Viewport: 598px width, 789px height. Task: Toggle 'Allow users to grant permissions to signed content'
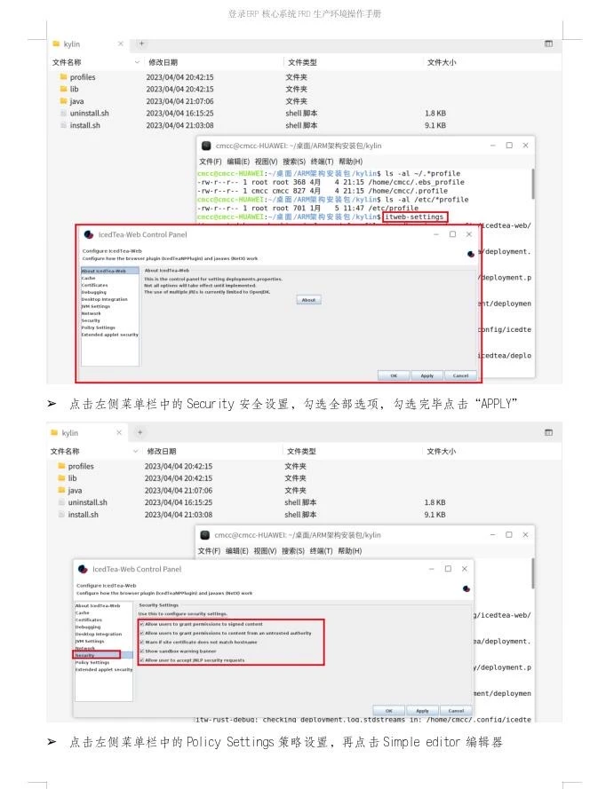tap(142, 624)
